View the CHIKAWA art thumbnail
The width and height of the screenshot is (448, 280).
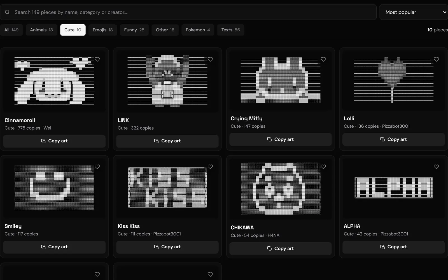tap(281, 188)
